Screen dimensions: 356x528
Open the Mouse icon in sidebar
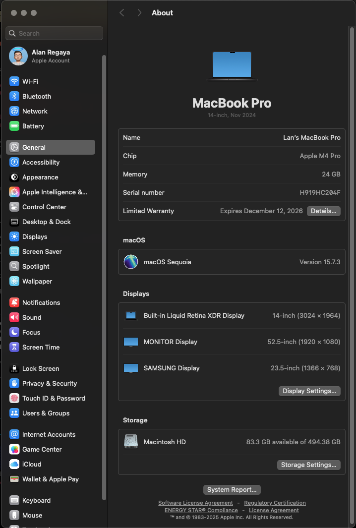click(x=14, y=515)
